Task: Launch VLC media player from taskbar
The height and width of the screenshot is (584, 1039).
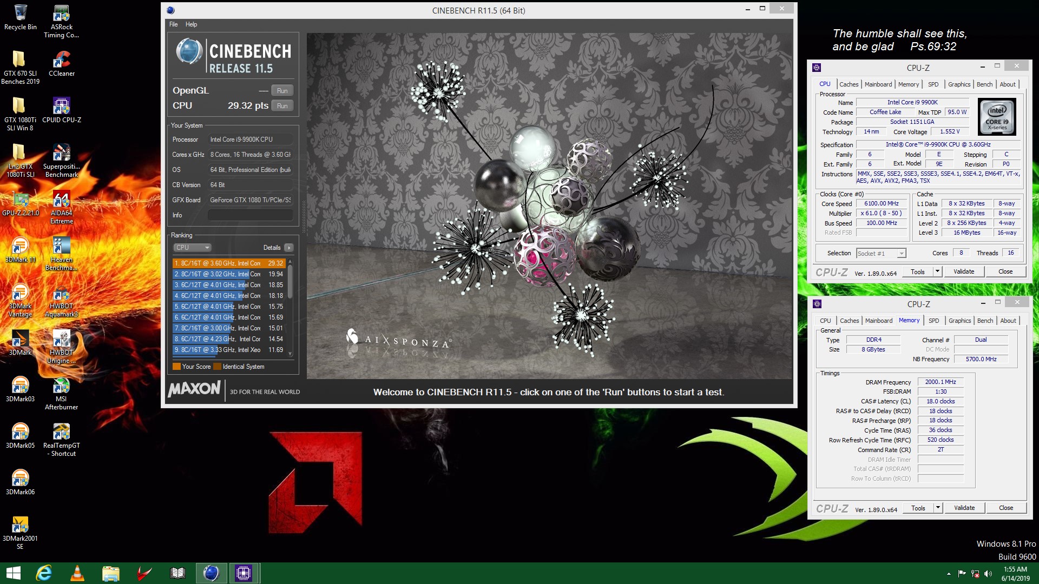Action: (x=77, y=573)
